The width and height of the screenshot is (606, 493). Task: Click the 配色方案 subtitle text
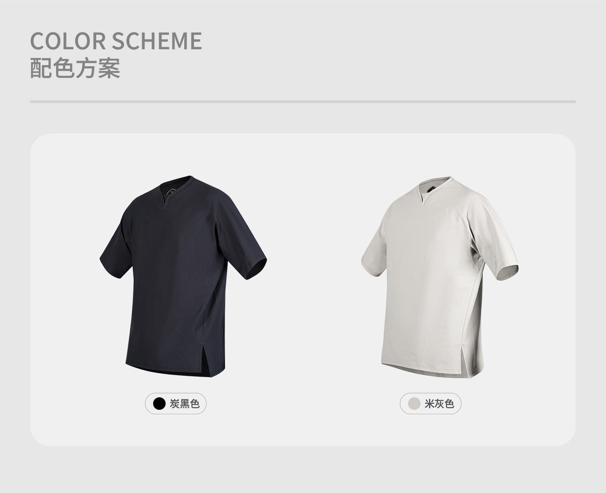tap(75, 68)
